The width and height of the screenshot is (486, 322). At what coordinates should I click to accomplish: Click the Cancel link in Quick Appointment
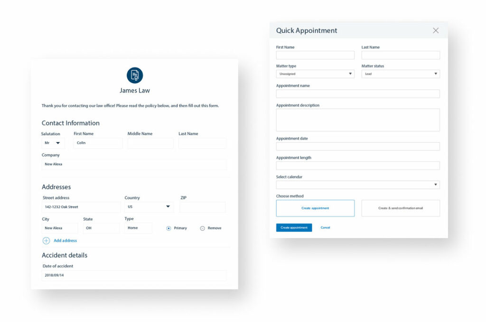pos(325,228)
